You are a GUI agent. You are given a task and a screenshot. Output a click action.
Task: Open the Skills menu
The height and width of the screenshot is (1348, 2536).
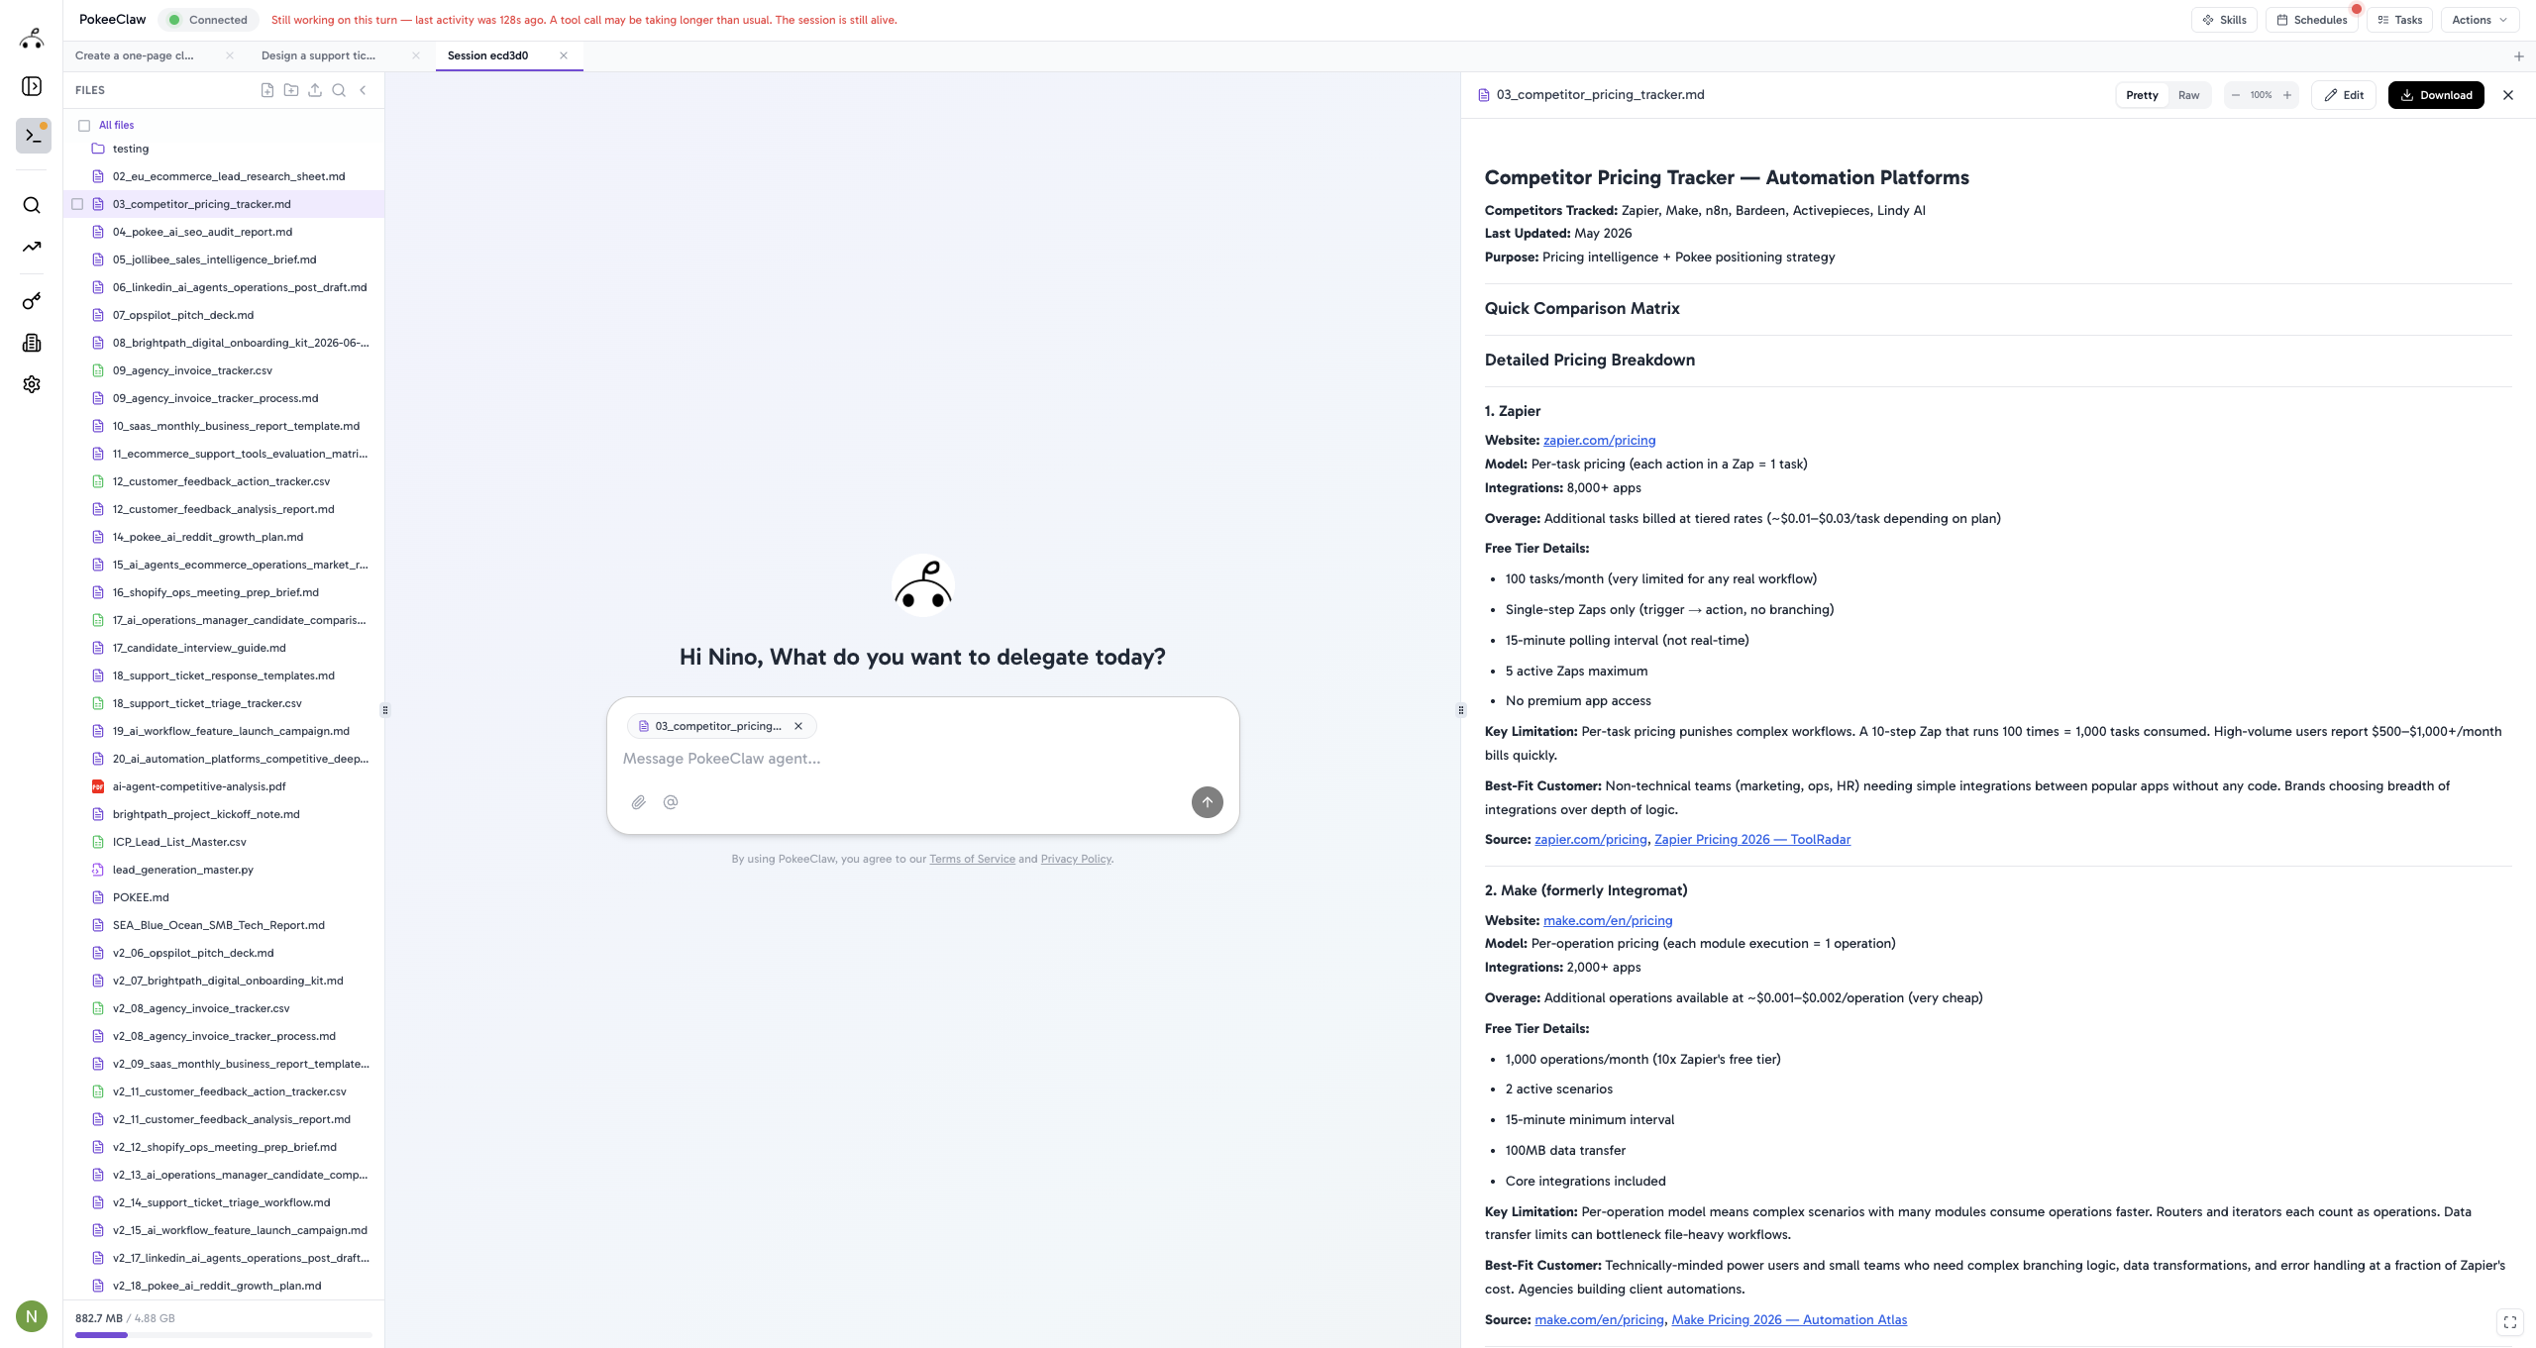(2224, 20)
